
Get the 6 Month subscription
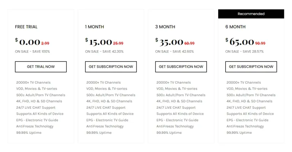[251, 66]
